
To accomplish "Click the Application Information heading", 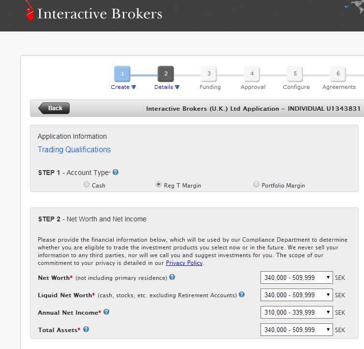I will point(72,136).
